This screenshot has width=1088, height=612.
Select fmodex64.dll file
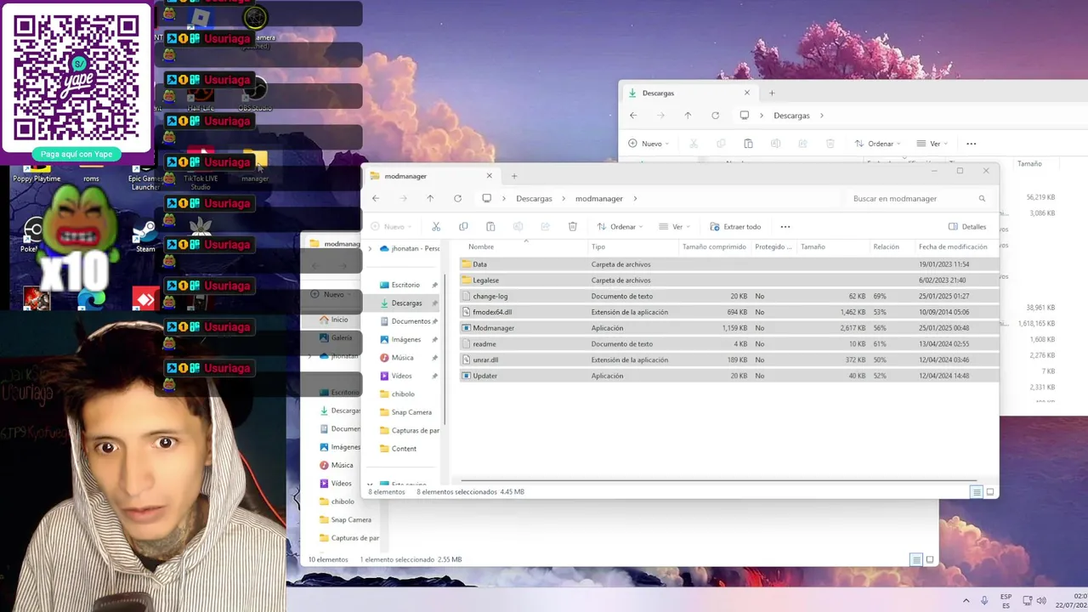[728, 312]
